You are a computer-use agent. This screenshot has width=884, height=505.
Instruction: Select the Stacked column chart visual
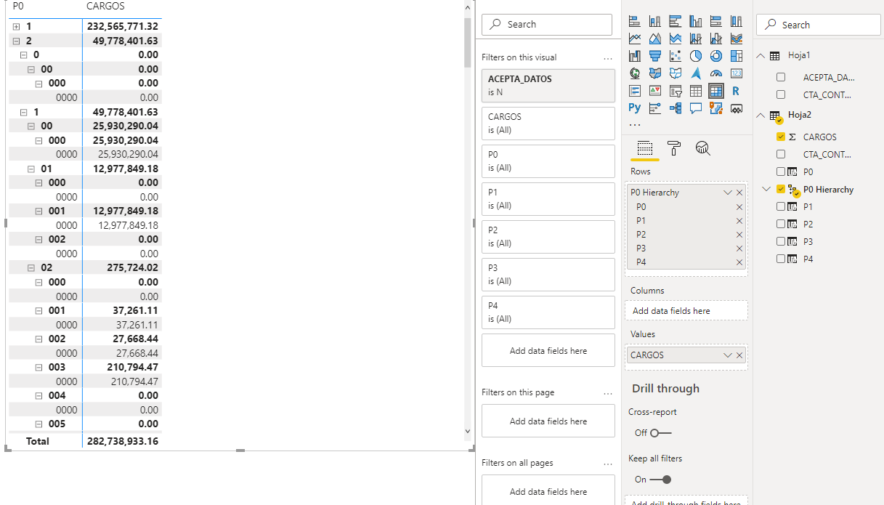655,21
